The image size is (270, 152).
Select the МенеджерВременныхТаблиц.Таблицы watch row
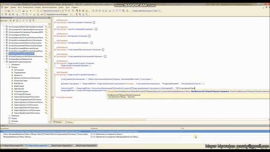pos(135,137)
